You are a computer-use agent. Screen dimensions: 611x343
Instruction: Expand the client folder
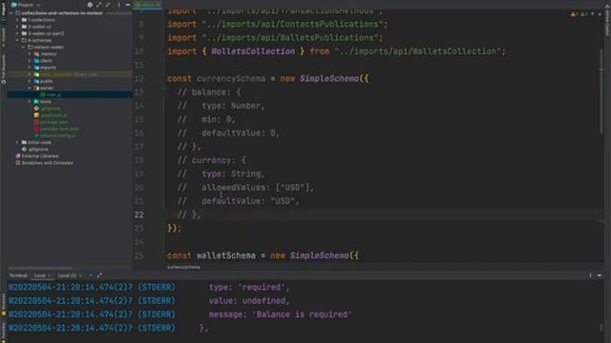coord(30,61)
